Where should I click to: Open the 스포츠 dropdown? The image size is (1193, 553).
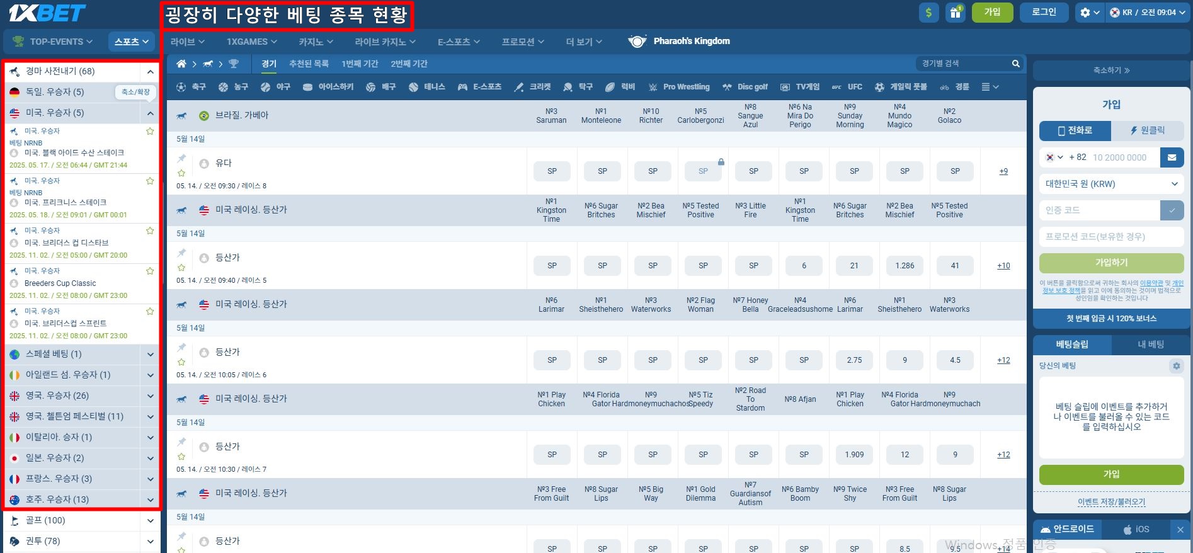(x=132, y=42)
